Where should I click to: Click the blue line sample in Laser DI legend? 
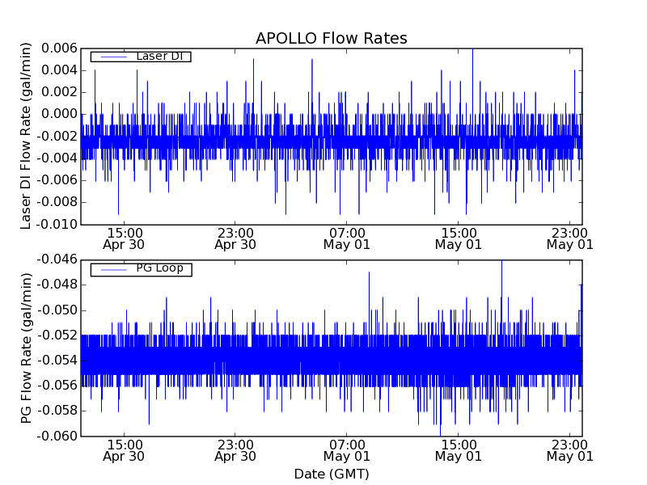tap(112, 57)
